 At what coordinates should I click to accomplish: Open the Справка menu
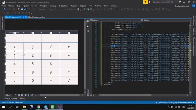tap(114, 6)
